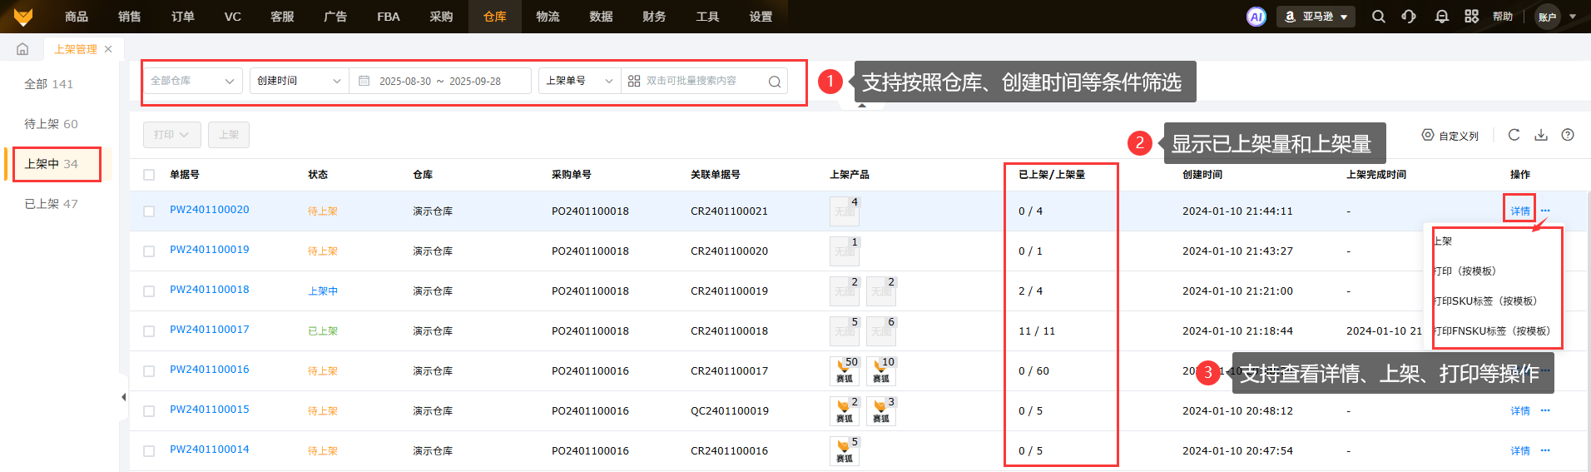Select the 待上架 60 status tab
This screenshot has width=1591, height=472.
(52, 124)
